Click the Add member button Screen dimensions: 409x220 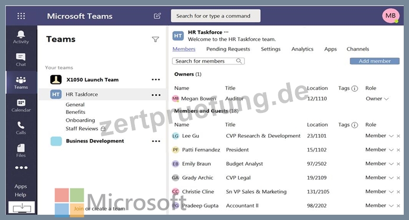coord(375,61)
